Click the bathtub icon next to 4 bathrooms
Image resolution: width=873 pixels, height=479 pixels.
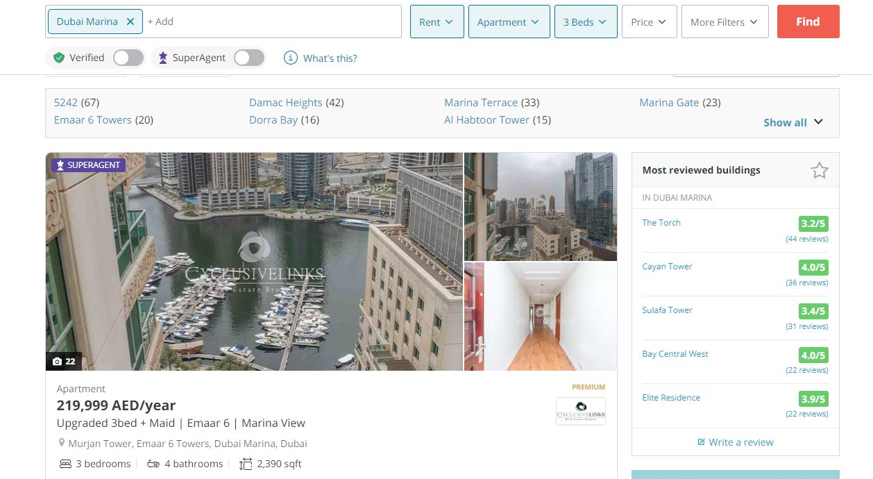click(153, 464)
